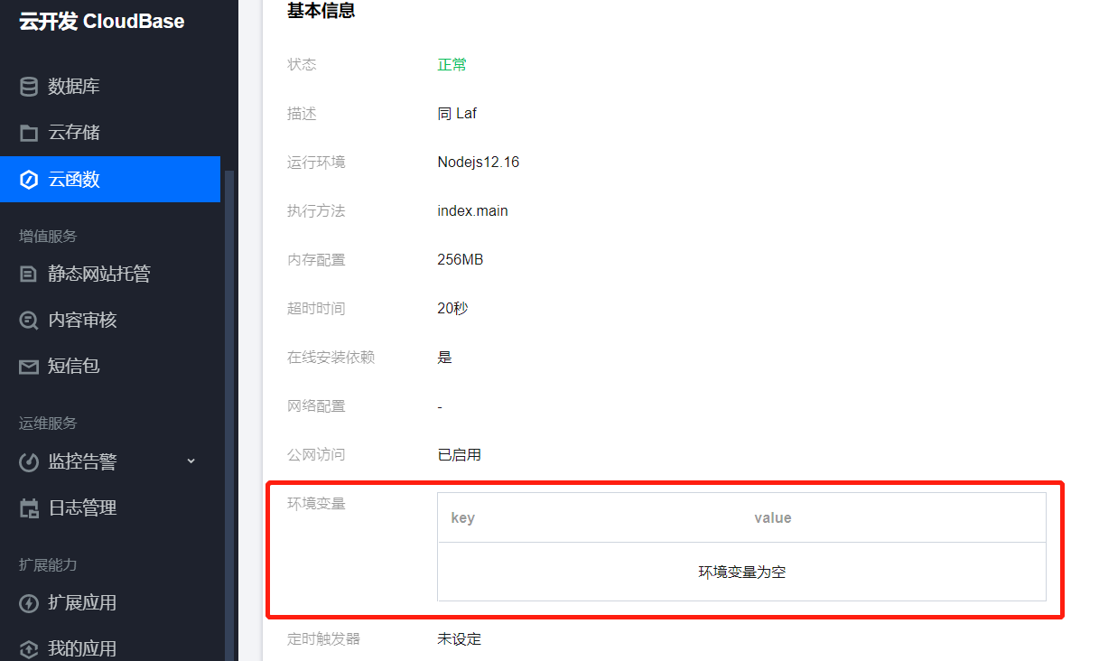Click the 未设定 timer trigger value
1099x661 pixels.
460,639
